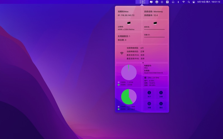223x139 pixels.
Task: Click the 退出 (Quit) power icon
Action: pyautogui.click(x=161, y=104)
